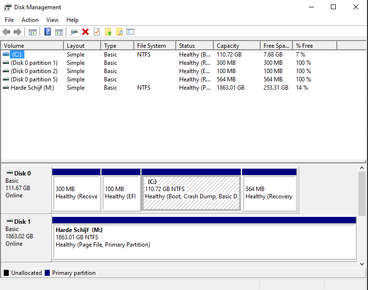Sort by the Status column header
This screenshot has height=290, width=368.
click(x=195, y=46)
